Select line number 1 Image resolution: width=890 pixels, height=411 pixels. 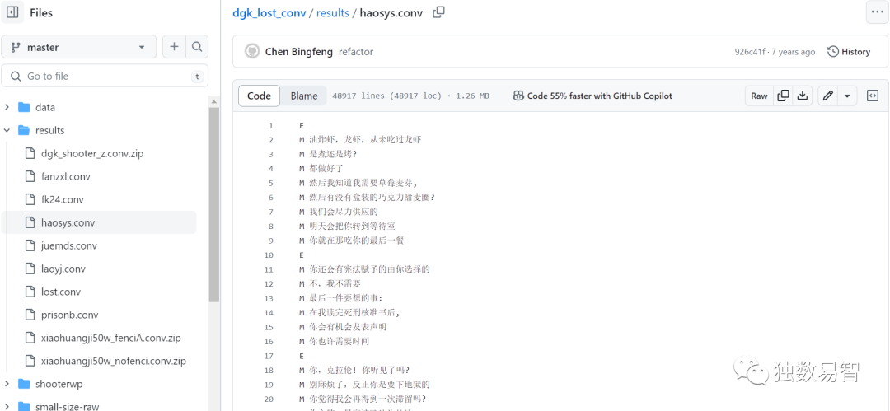pos(271,125)
